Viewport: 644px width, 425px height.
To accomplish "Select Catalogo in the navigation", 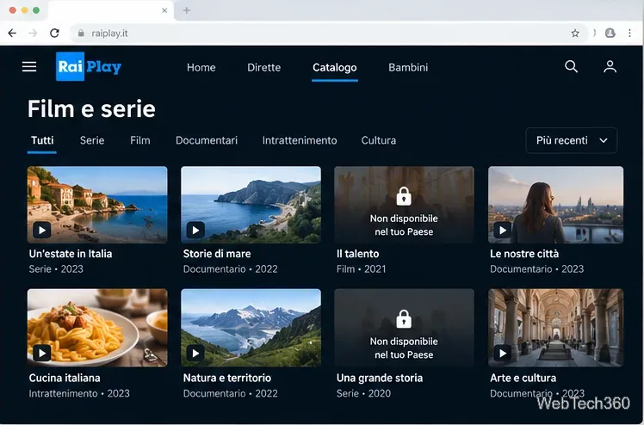I will [x=335, y=67].
